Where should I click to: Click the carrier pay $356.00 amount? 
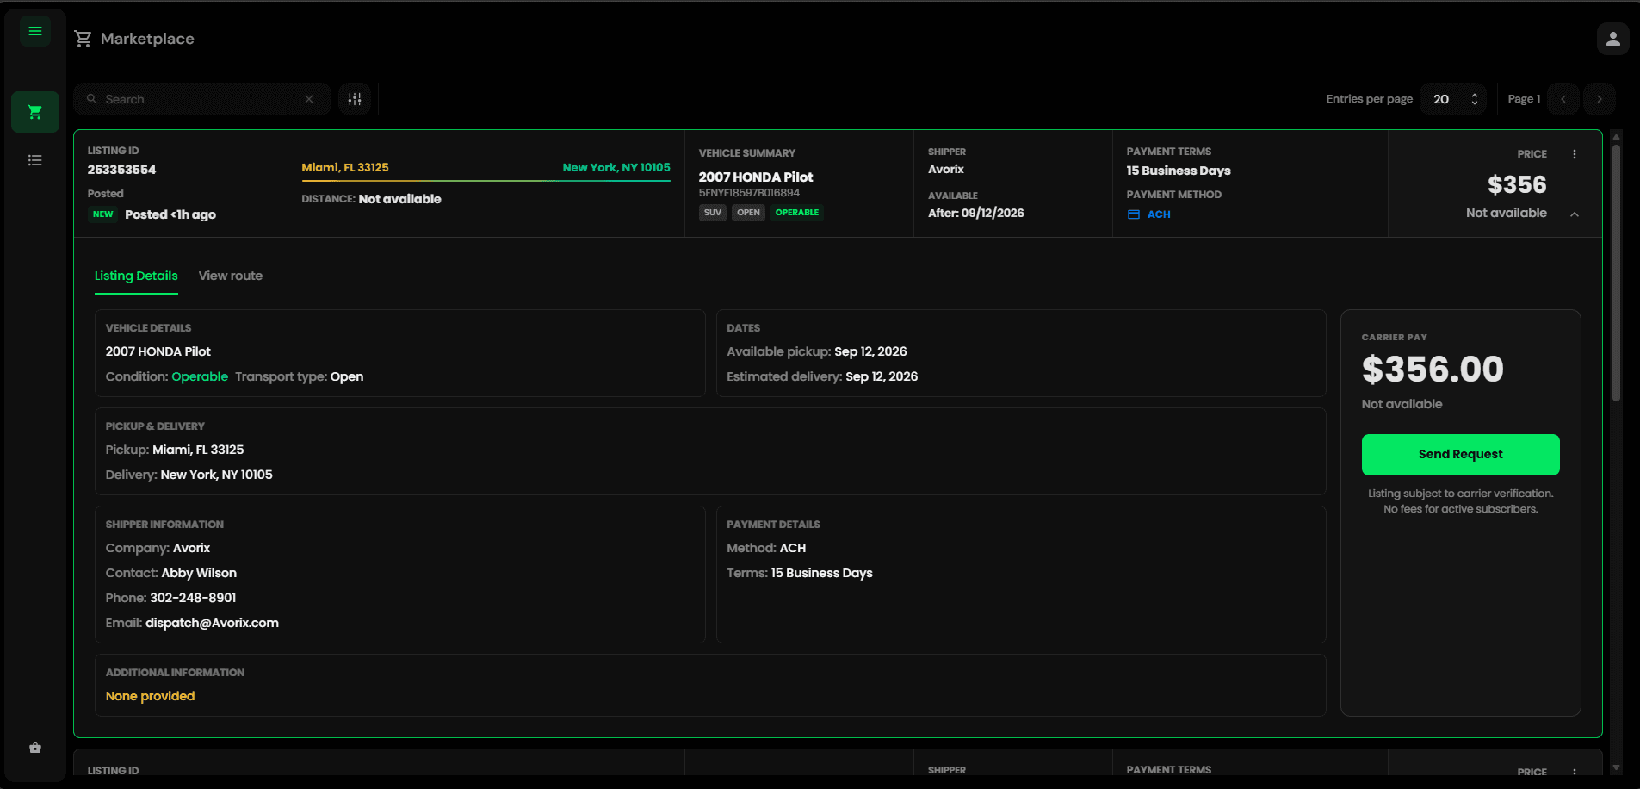tap(1433, 370)
